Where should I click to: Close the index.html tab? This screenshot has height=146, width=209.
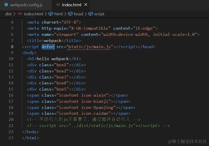click(x=86, y=5)
